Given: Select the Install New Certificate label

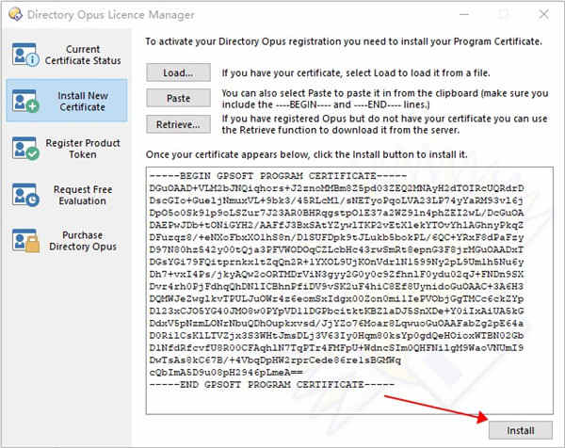Looking at the screenshot, I should point(83,102).
